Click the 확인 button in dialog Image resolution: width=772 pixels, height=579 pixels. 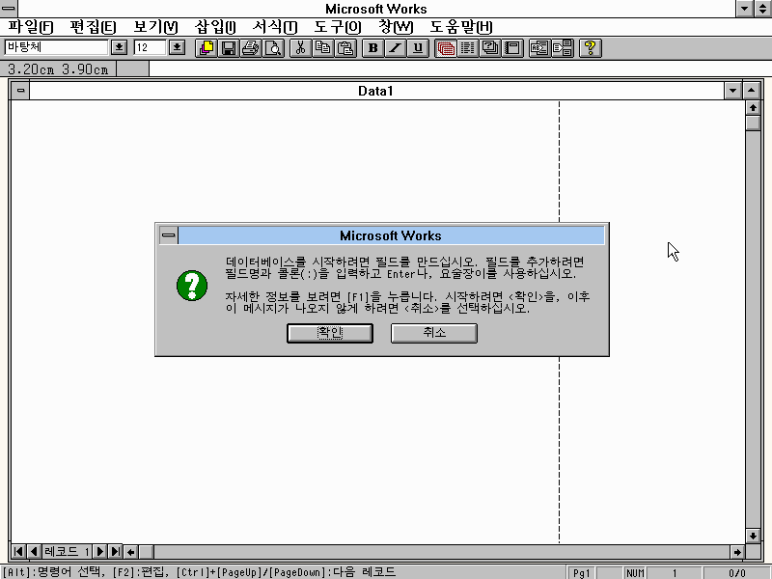[330, 333]
